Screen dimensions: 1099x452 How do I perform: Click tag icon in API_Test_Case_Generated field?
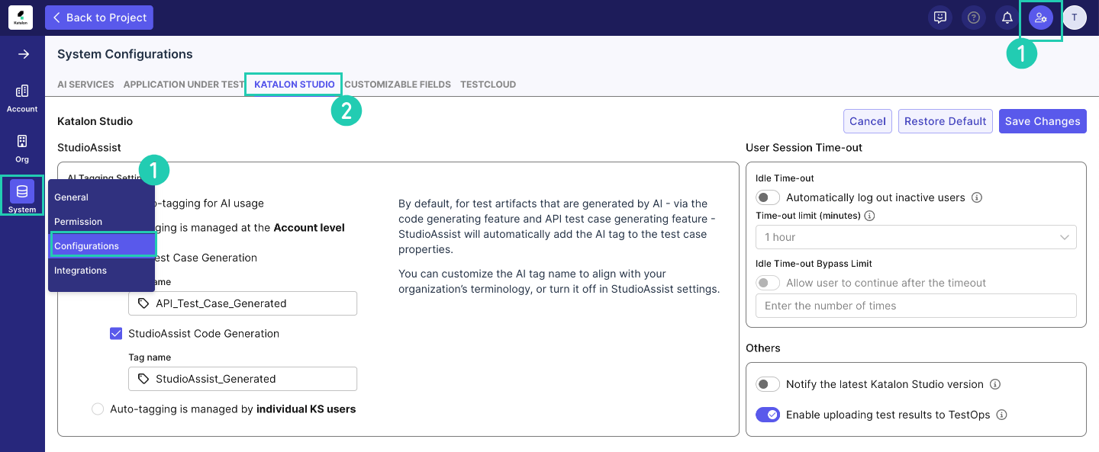[143, 303]
